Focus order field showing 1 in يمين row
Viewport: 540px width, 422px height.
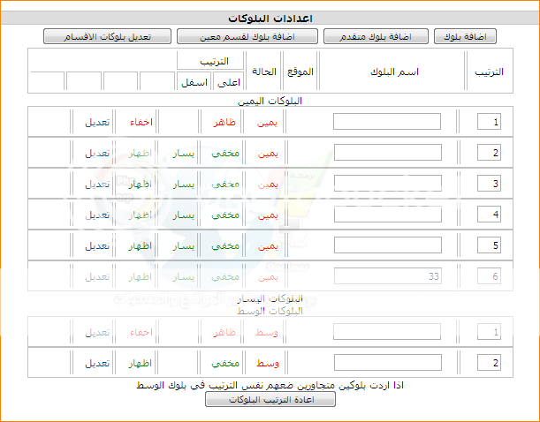tap(489, 122)
